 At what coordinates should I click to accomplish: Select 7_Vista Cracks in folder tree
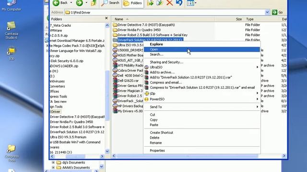[60, 25]
